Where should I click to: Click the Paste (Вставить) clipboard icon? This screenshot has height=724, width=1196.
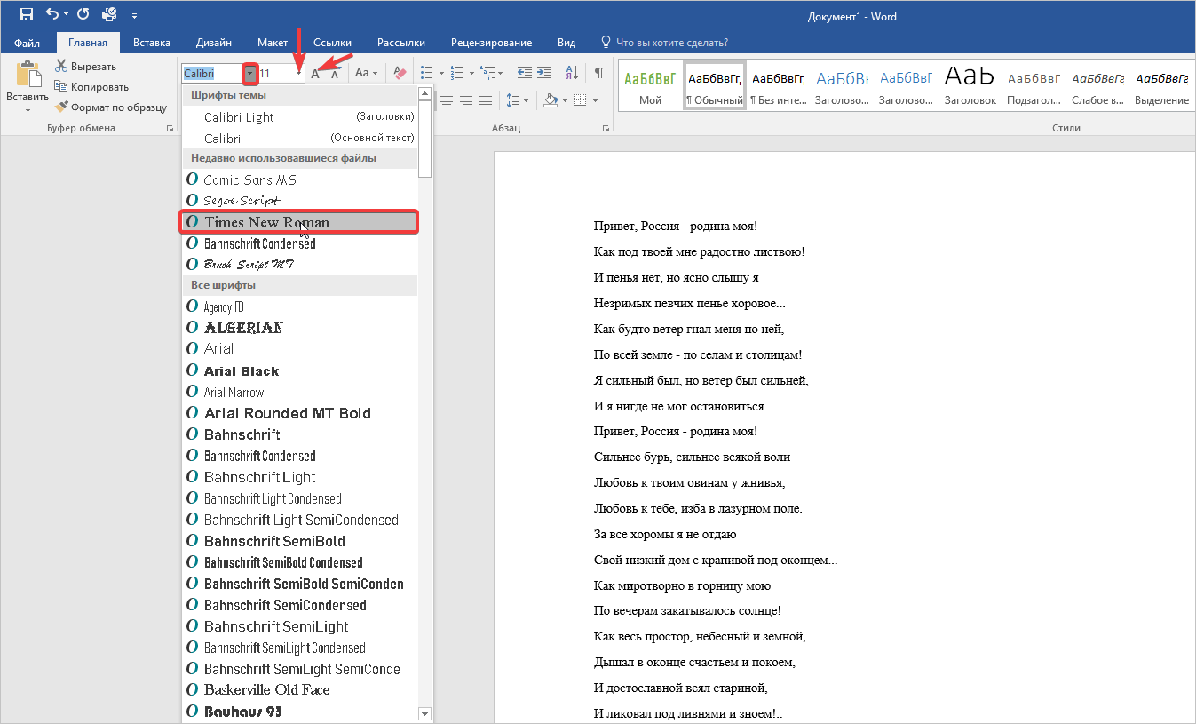click(28, 76)
